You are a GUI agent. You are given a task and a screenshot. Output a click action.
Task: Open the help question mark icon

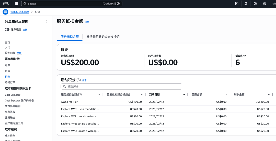[x=255, y=4]
